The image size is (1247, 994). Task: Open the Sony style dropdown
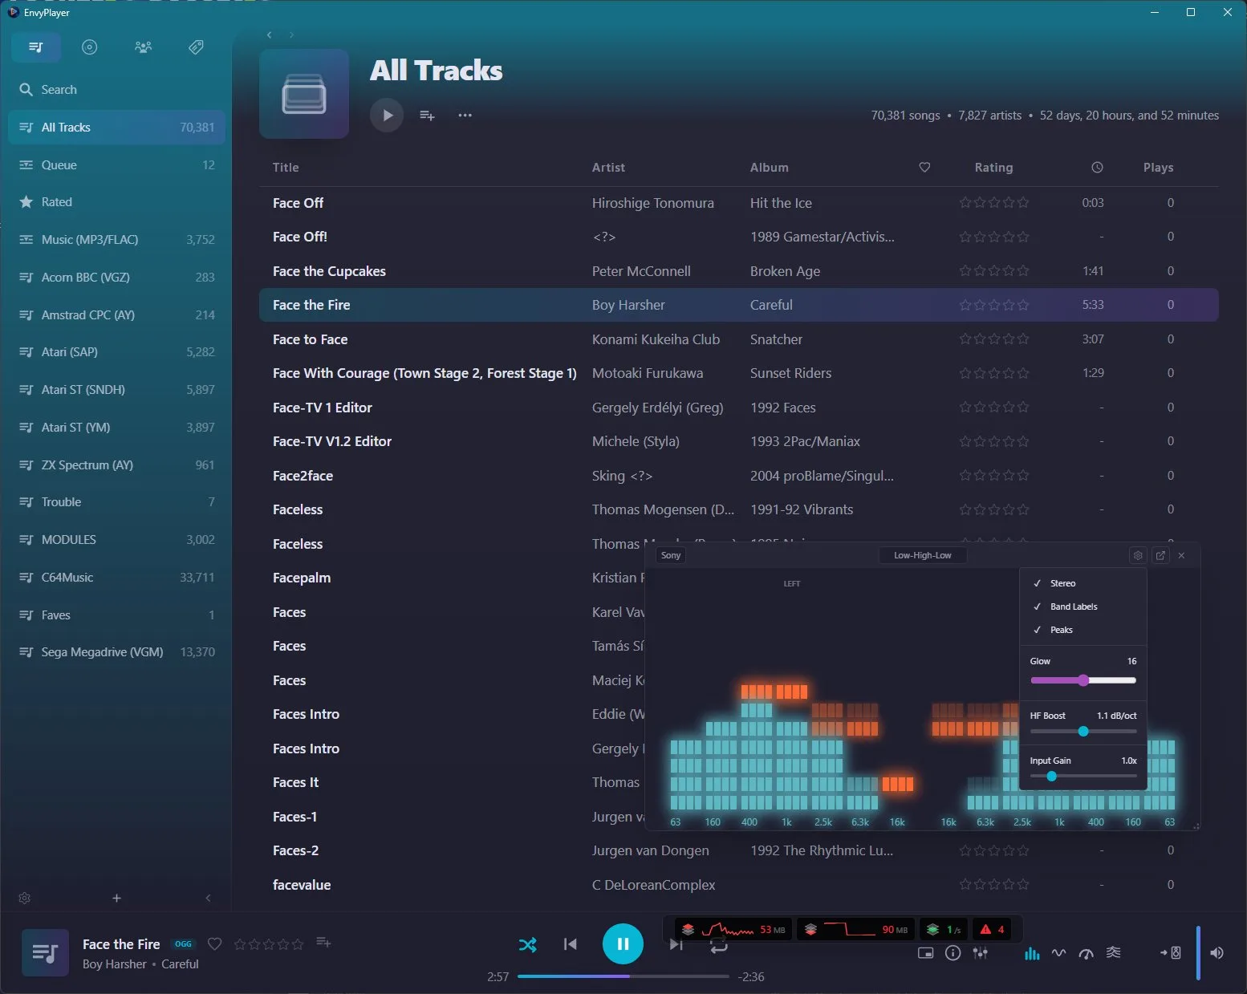pyautogui.click(x=671, y=555)
